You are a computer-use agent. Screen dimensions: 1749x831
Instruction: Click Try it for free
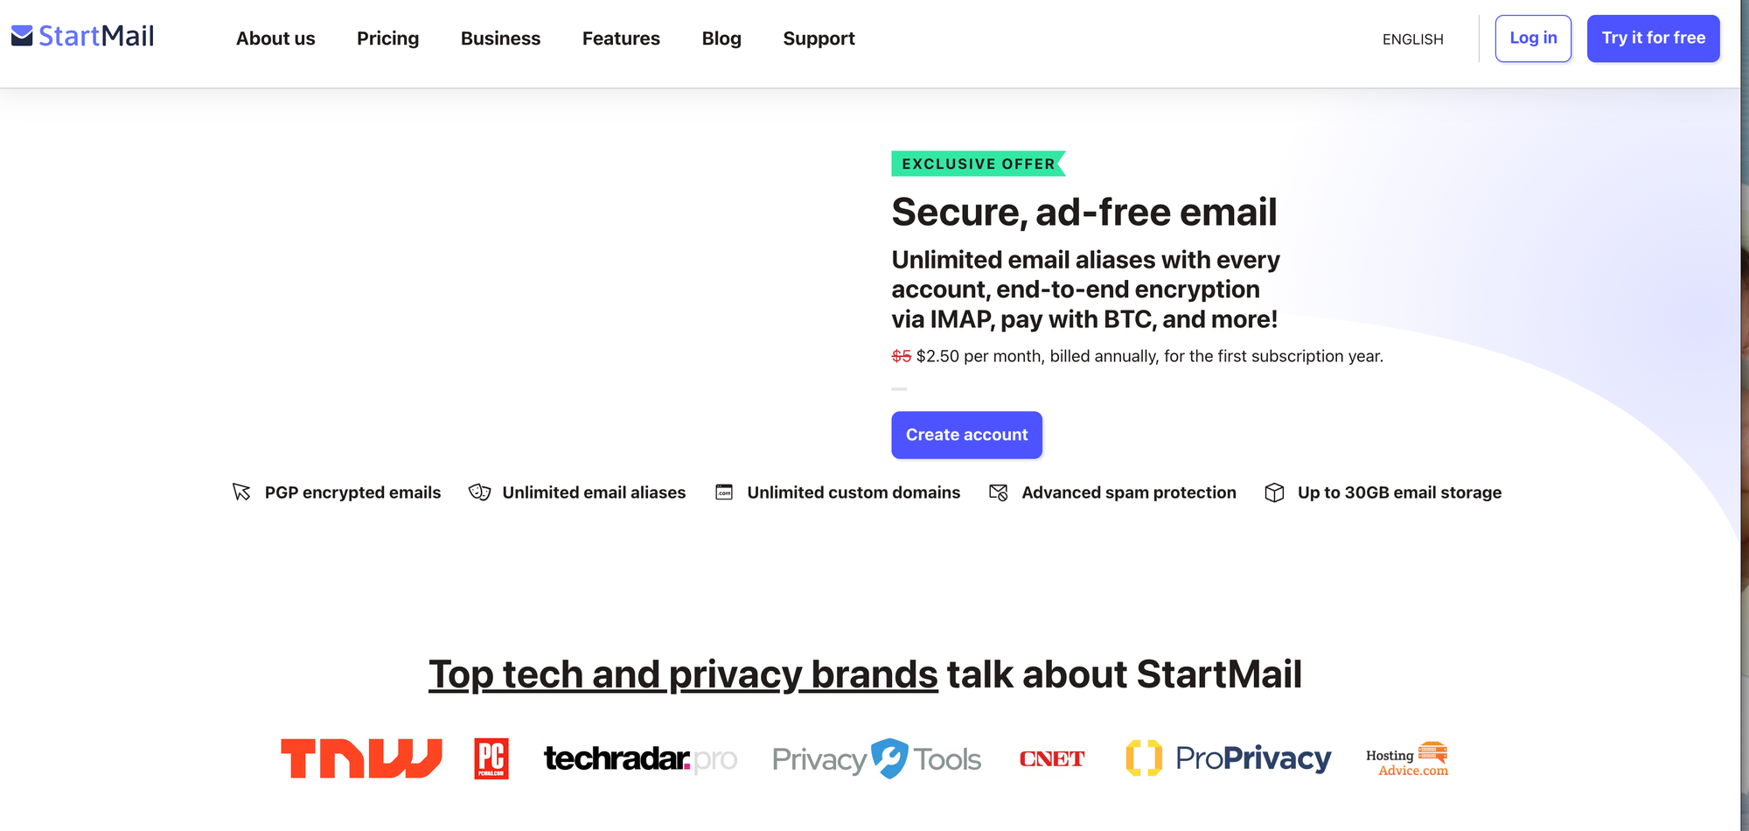click(1653, 38)
